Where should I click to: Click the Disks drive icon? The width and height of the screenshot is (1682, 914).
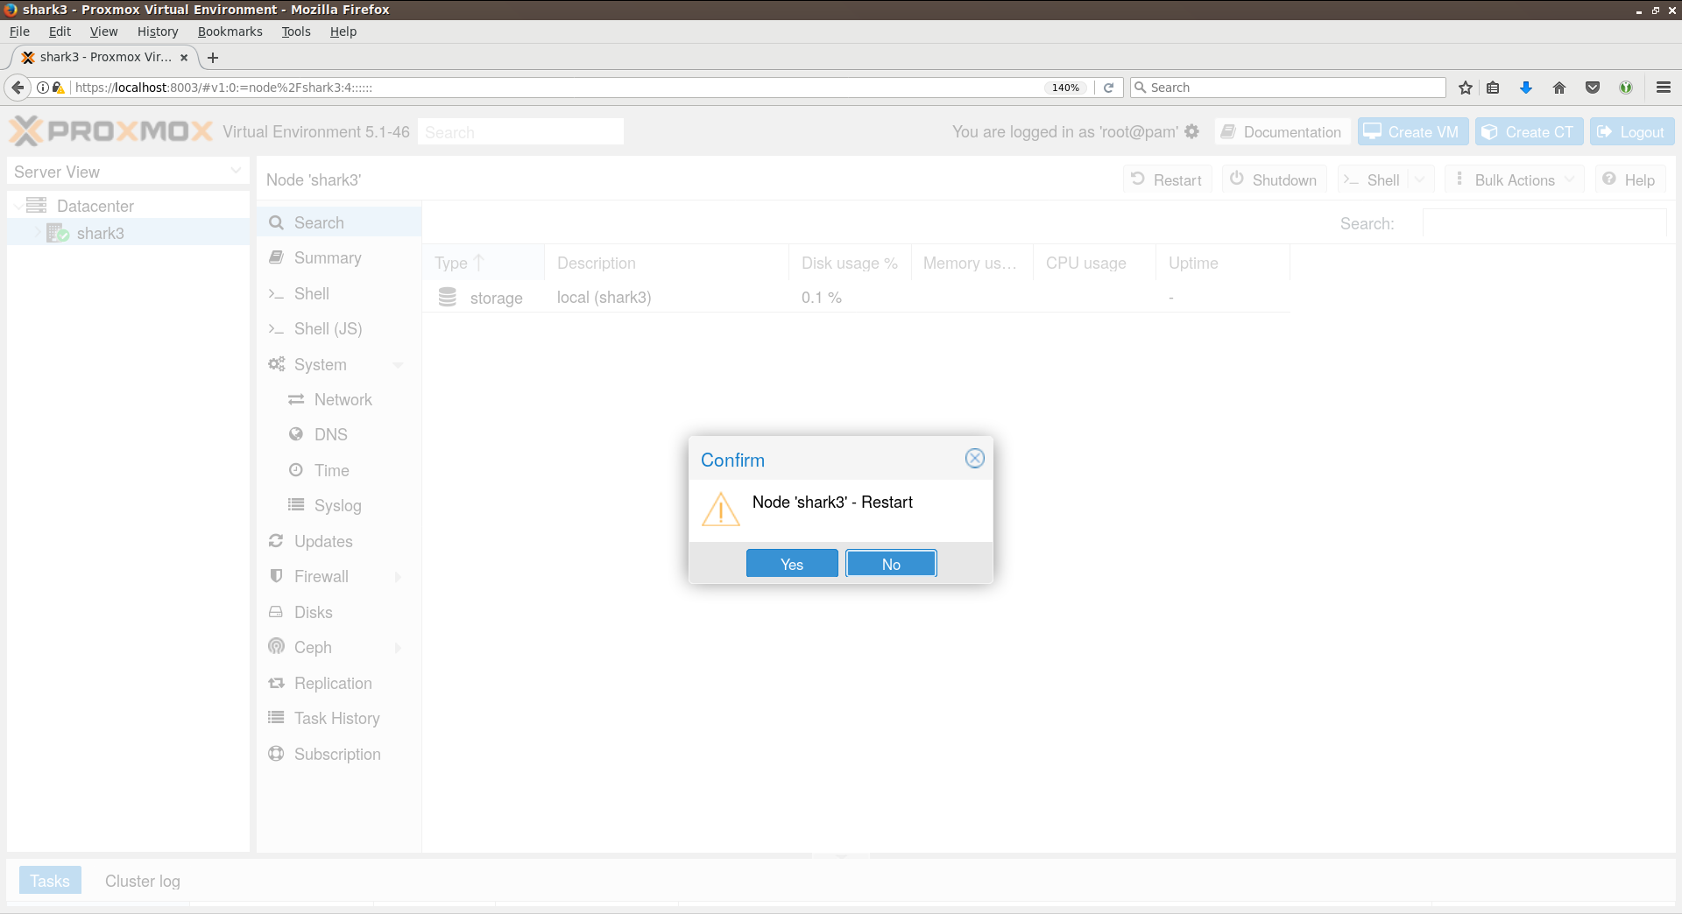[276, 611]
